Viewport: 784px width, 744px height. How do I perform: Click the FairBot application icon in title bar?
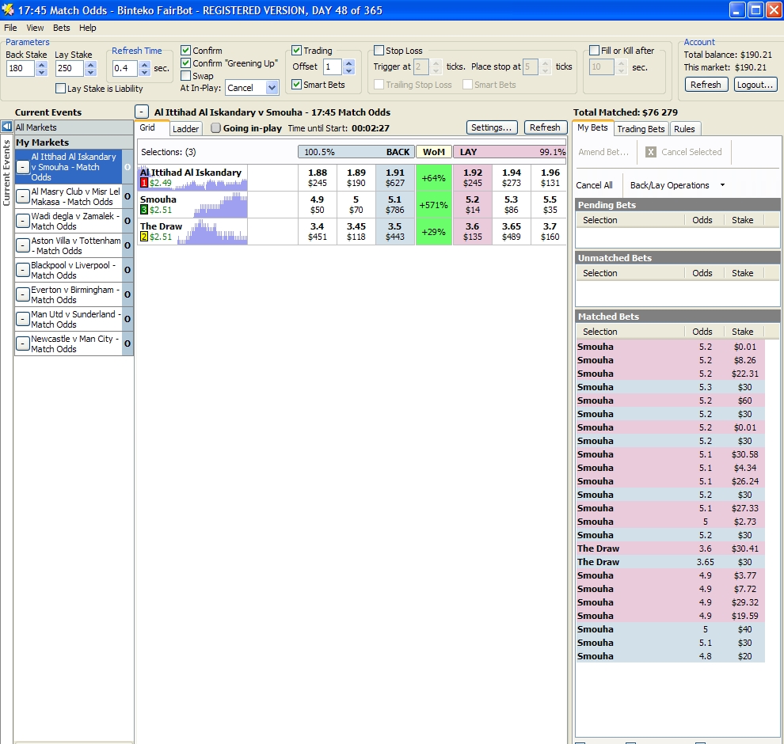click(x=8, y=10)
